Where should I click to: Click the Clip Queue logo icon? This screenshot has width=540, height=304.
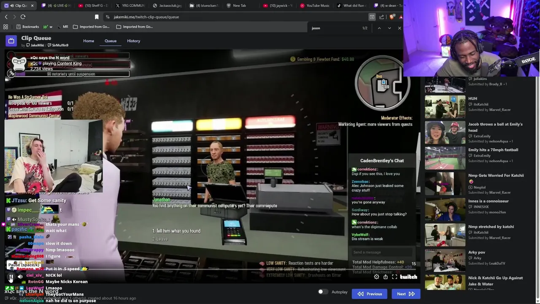[x=11, y=41]
